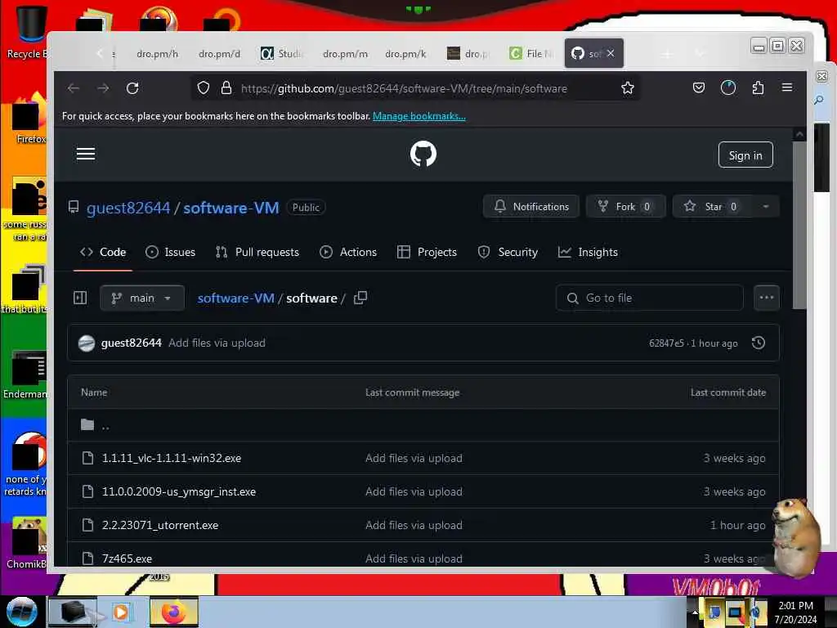Image resolution: width=837 pixels, height=628 pixels.
Task: Expand the Star lists dropdown arrow
Action: 766,207
